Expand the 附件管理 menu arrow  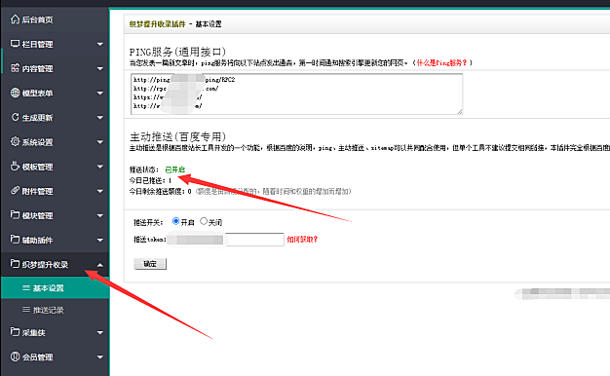(x=100, y=191)
